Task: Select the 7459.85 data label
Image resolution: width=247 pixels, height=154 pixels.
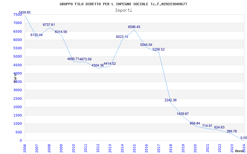Action: click(25, 12)
